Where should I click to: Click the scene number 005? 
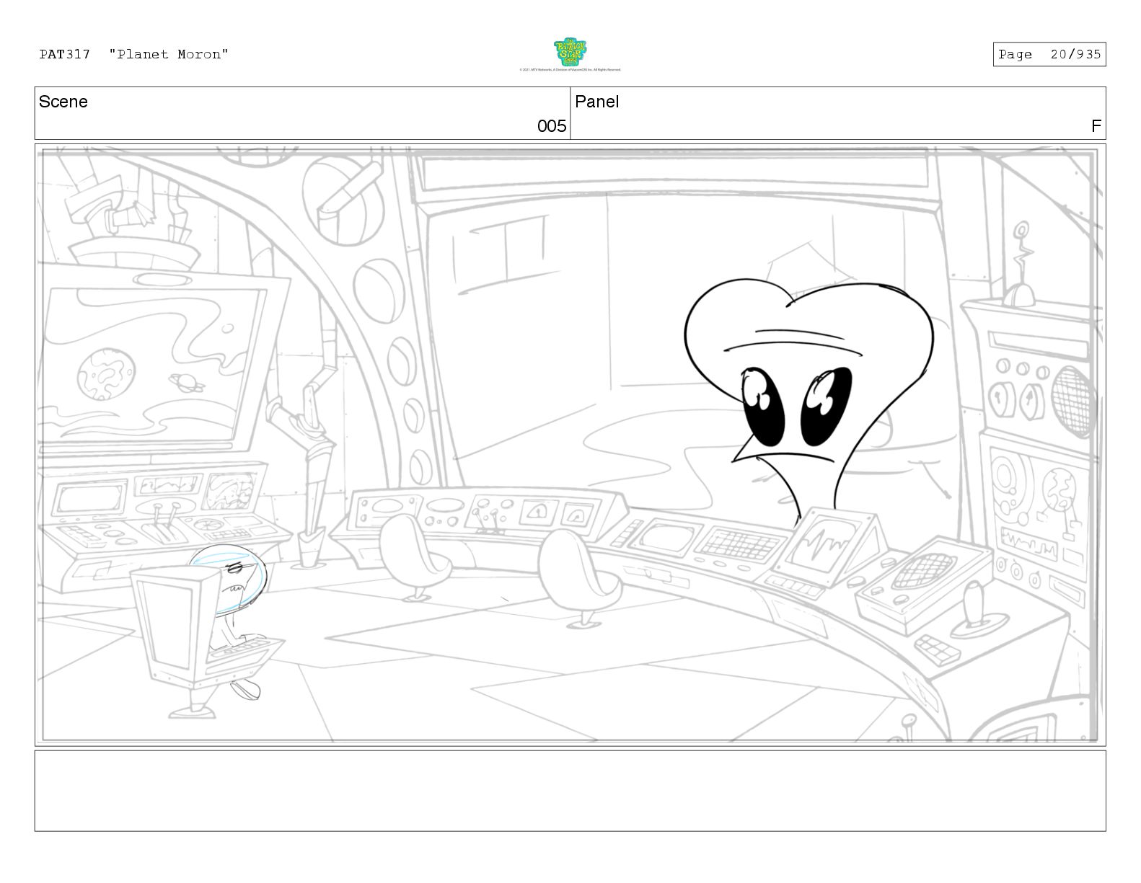click(x=552, y=126)
